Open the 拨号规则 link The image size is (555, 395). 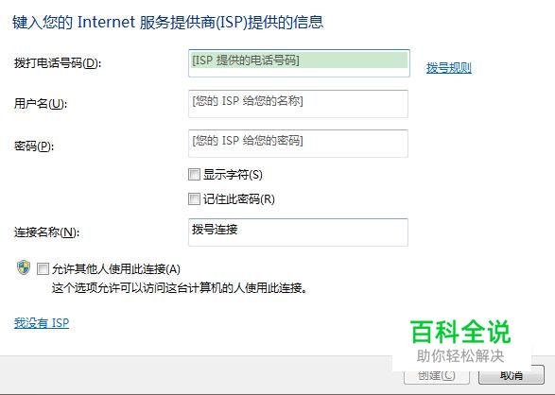click(x=449, y=67)
